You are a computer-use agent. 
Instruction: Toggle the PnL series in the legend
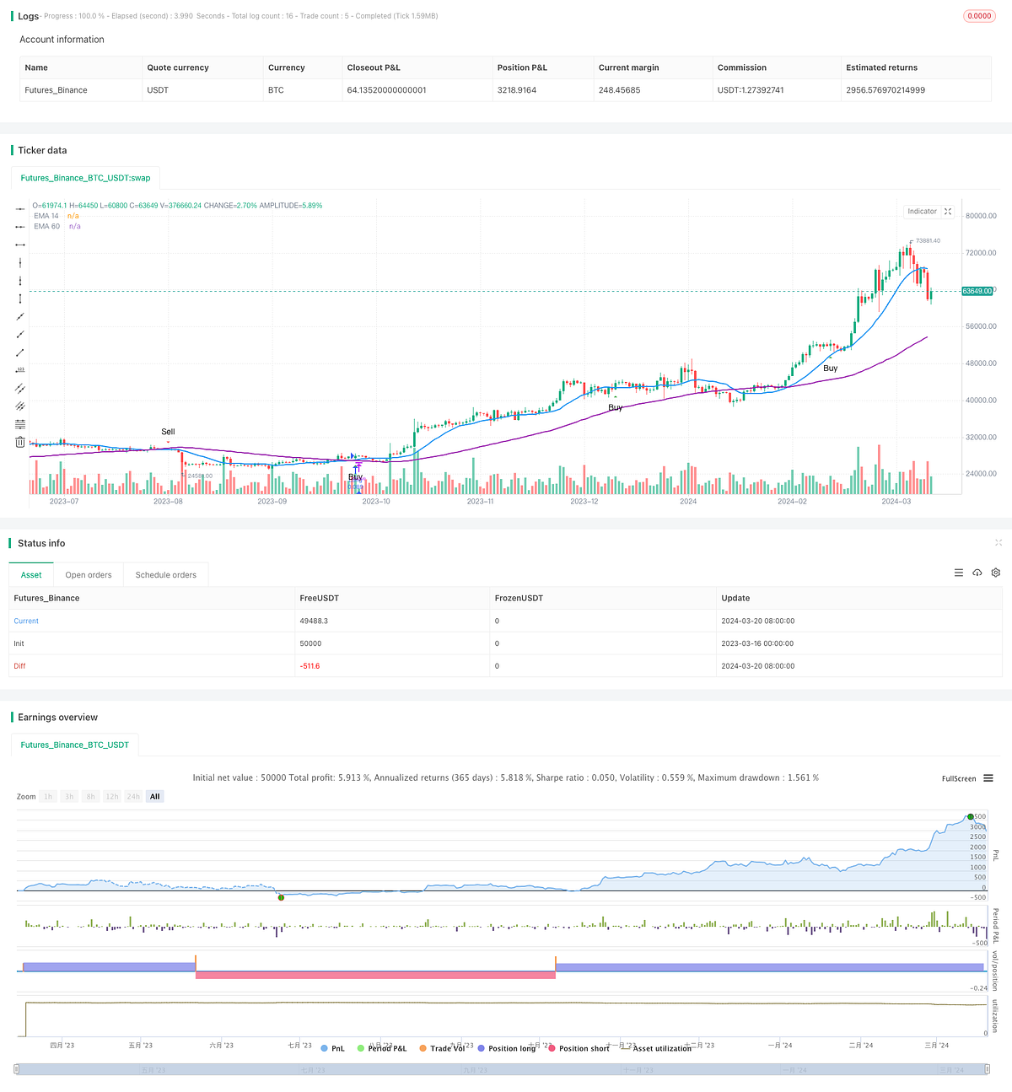click(x=336, y=1048)
